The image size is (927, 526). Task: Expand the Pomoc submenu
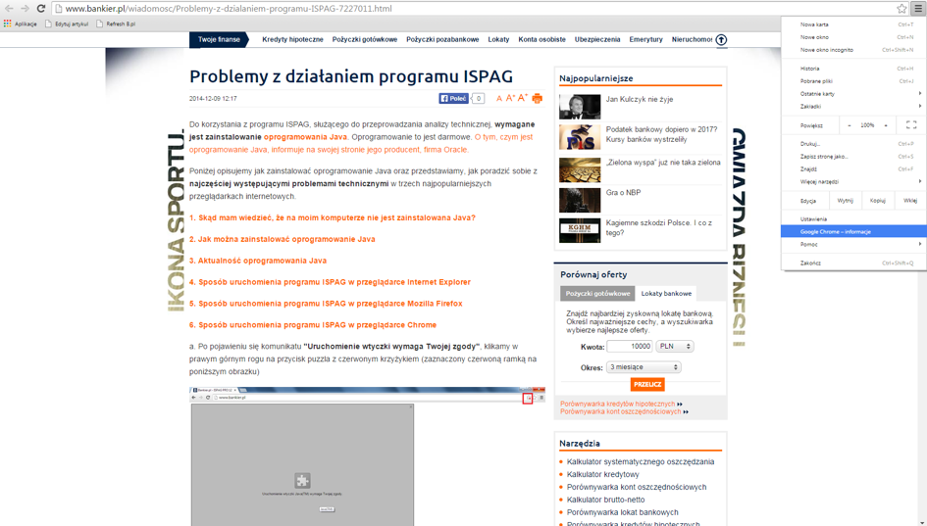[x=853, y=245]
